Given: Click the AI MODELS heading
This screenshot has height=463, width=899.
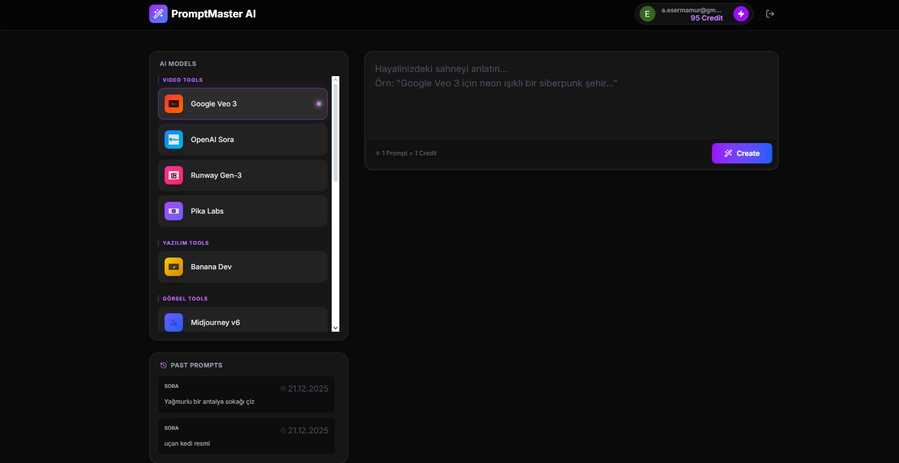Looking at the screenshot, I should click(x=178, y=64).
